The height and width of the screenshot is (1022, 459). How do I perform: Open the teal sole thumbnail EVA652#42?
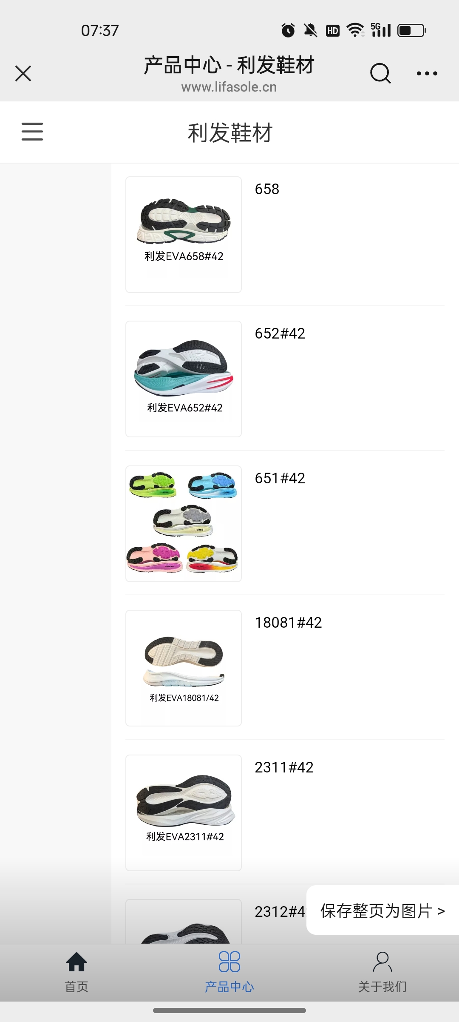(x=184, y=379)
